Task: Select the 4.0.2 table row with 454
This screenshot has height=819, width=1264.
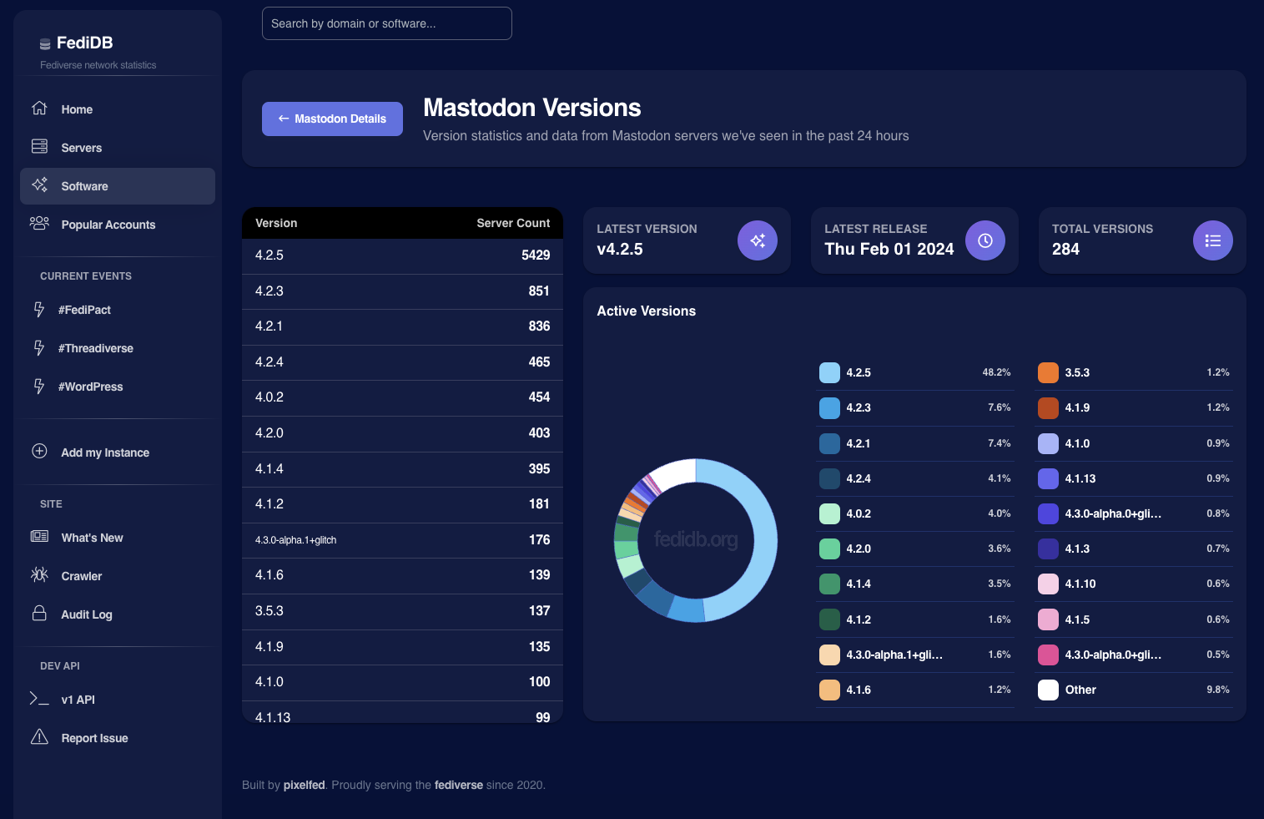Action: pos(402,397)
